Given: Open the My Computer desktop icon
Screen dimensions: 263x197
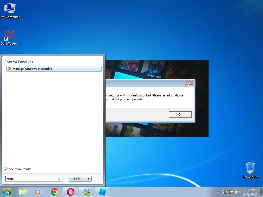Looking at the screenshot, I should 10,10.
